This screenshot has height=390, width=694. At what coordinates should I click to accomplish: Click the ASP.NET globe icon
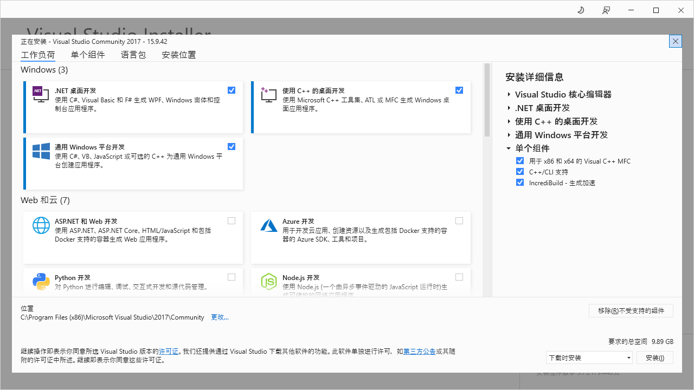coord(41,225)
